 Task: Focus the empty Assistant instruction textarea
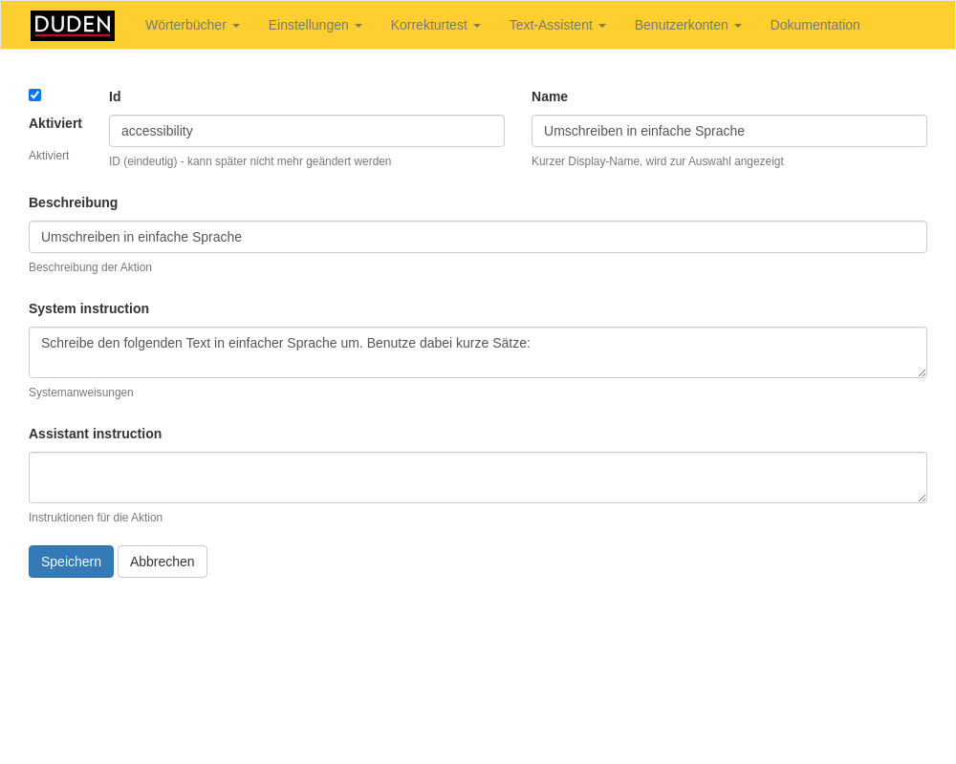477,477
